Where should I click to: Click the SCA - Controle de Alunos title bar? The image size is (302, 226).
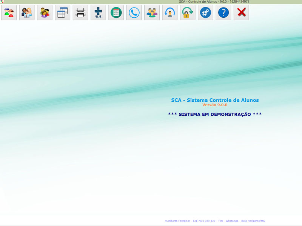pos(214,2)
